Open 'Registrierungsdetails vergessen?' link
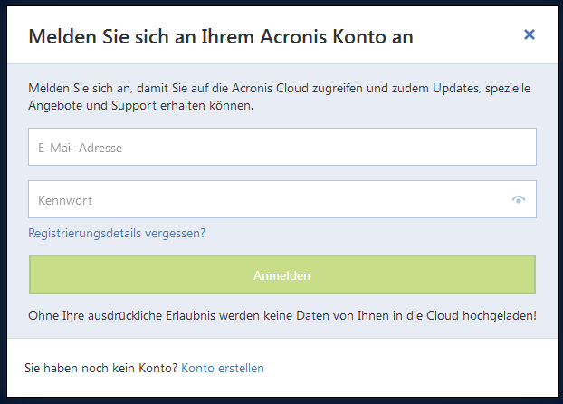The height and width of the screenshot is (404, 563). [x=117, y=234]
